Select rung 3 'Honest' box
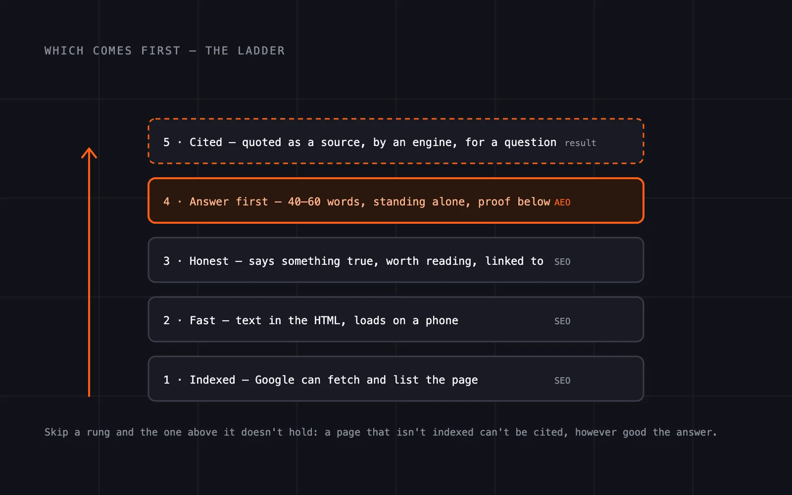 (396, 260)
